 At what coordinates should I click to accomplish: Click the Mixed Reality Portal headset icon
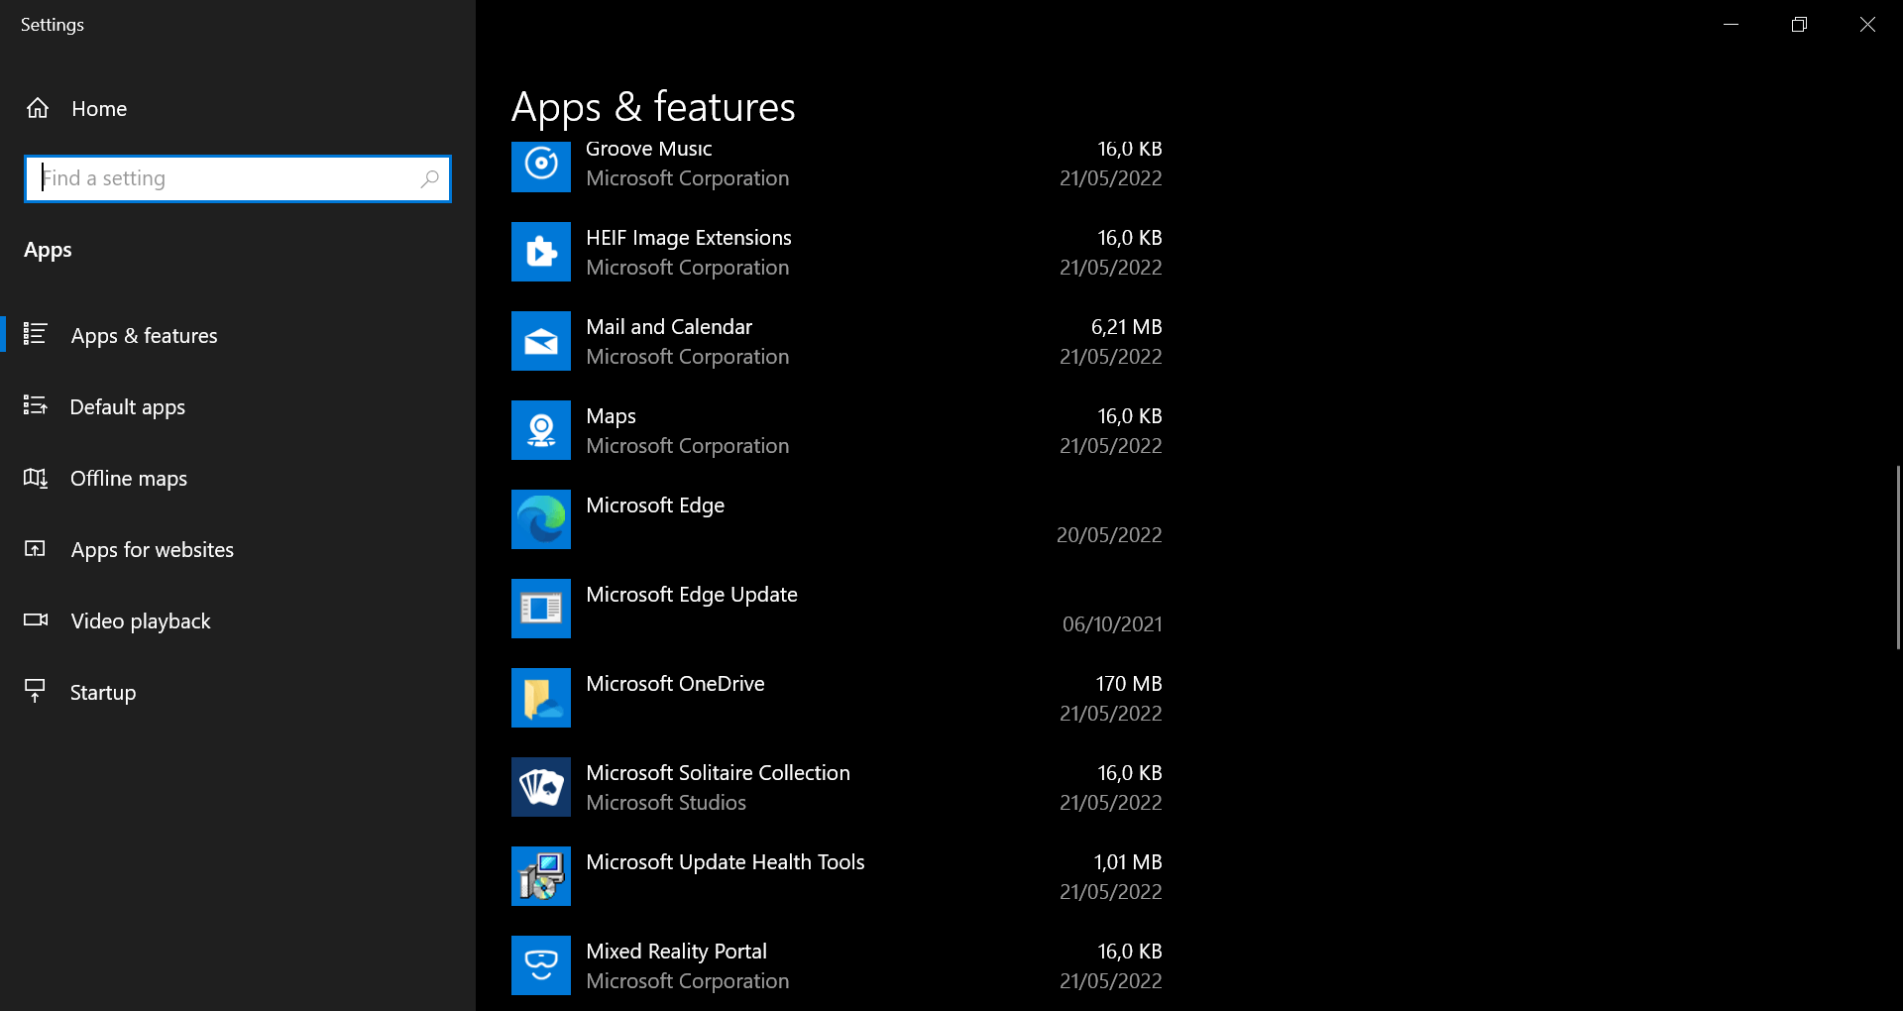(541, 965)
